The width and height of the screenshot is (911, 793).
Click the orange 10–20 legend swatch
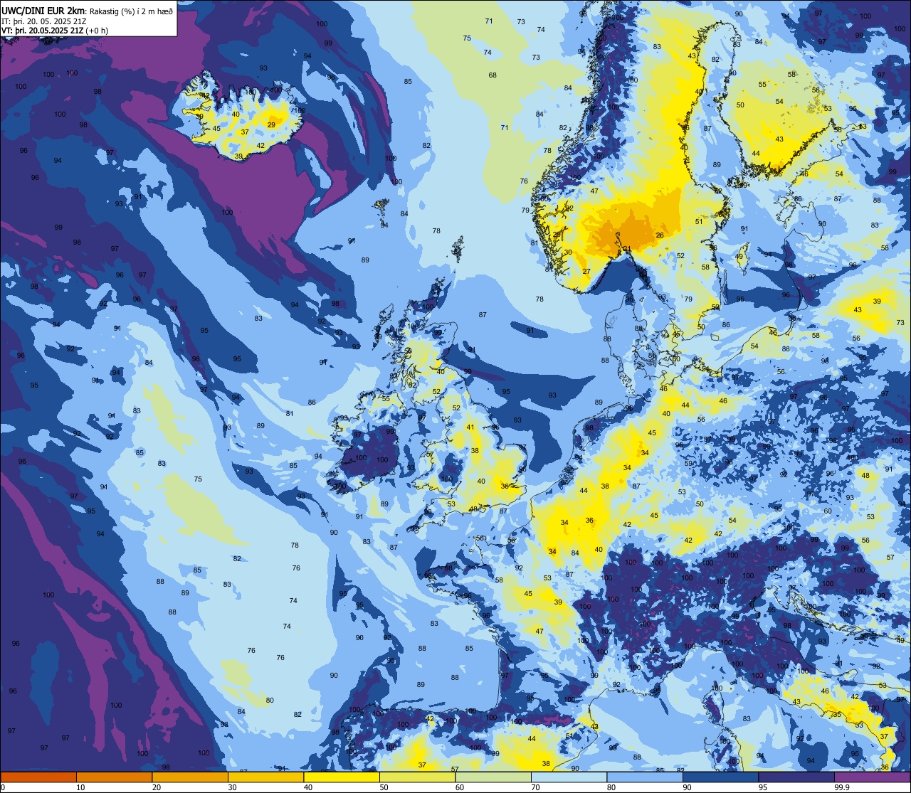(114, 777)
